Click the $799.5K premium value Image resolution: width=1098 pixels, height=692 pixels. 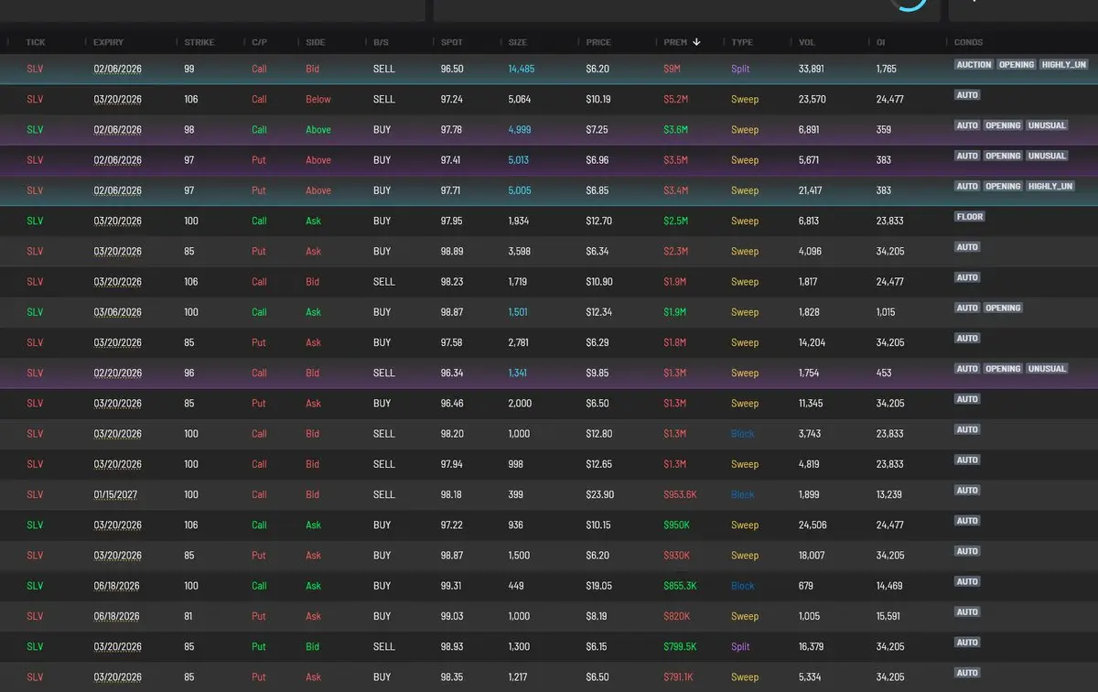click(x=680, y=646)
